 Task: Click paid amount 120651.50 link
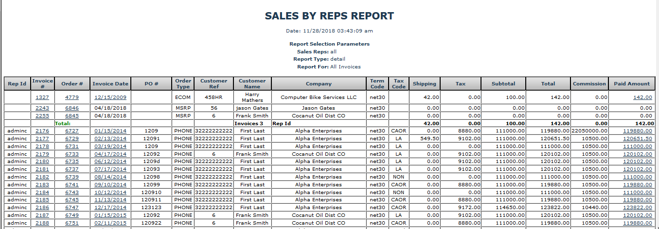tap(638, 139)
